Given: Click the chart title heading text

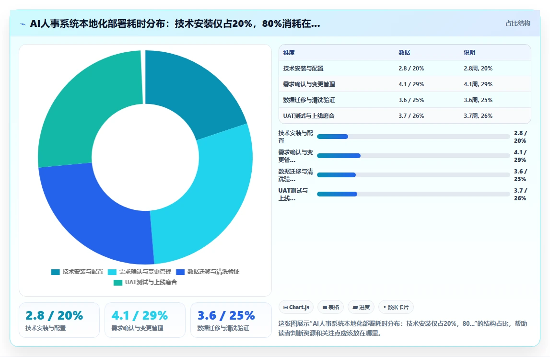Looking at the screenshot, I should click(x=175, y=23).
